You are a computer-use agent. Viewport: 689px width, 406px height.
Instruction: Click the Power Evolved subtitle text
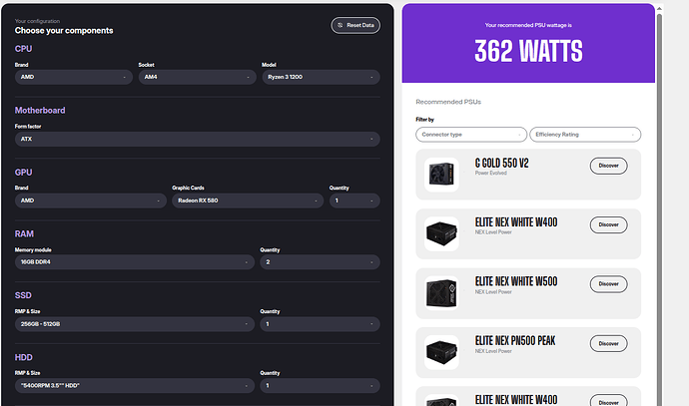(x=491, y=173)
